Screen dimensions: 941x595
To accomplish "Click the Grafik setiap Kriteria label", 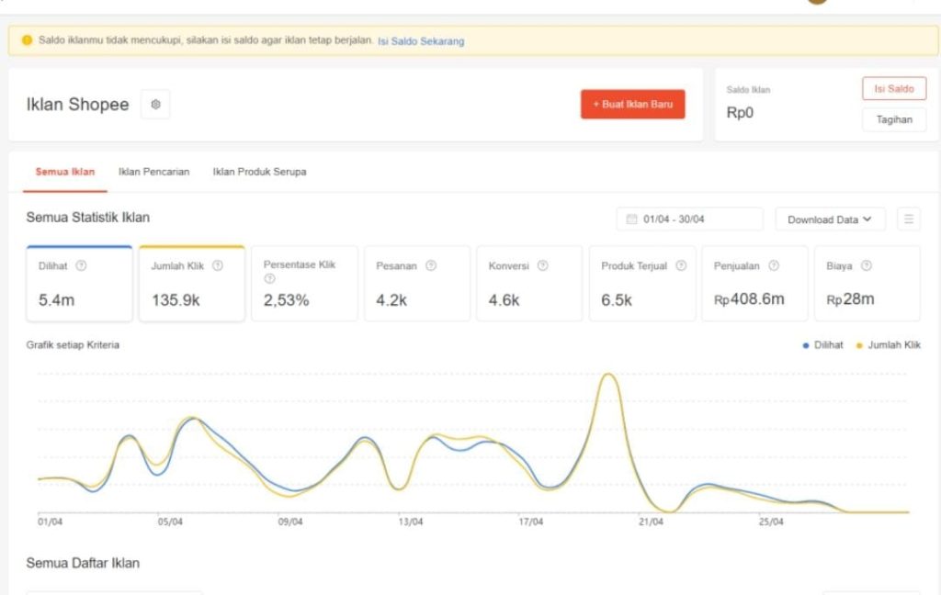I will tap(73, 345).
